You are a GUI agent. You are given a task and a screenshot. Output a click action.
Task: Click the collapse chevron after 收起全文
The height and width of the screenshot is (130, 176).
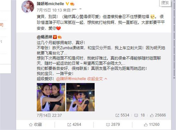point(106,79)
